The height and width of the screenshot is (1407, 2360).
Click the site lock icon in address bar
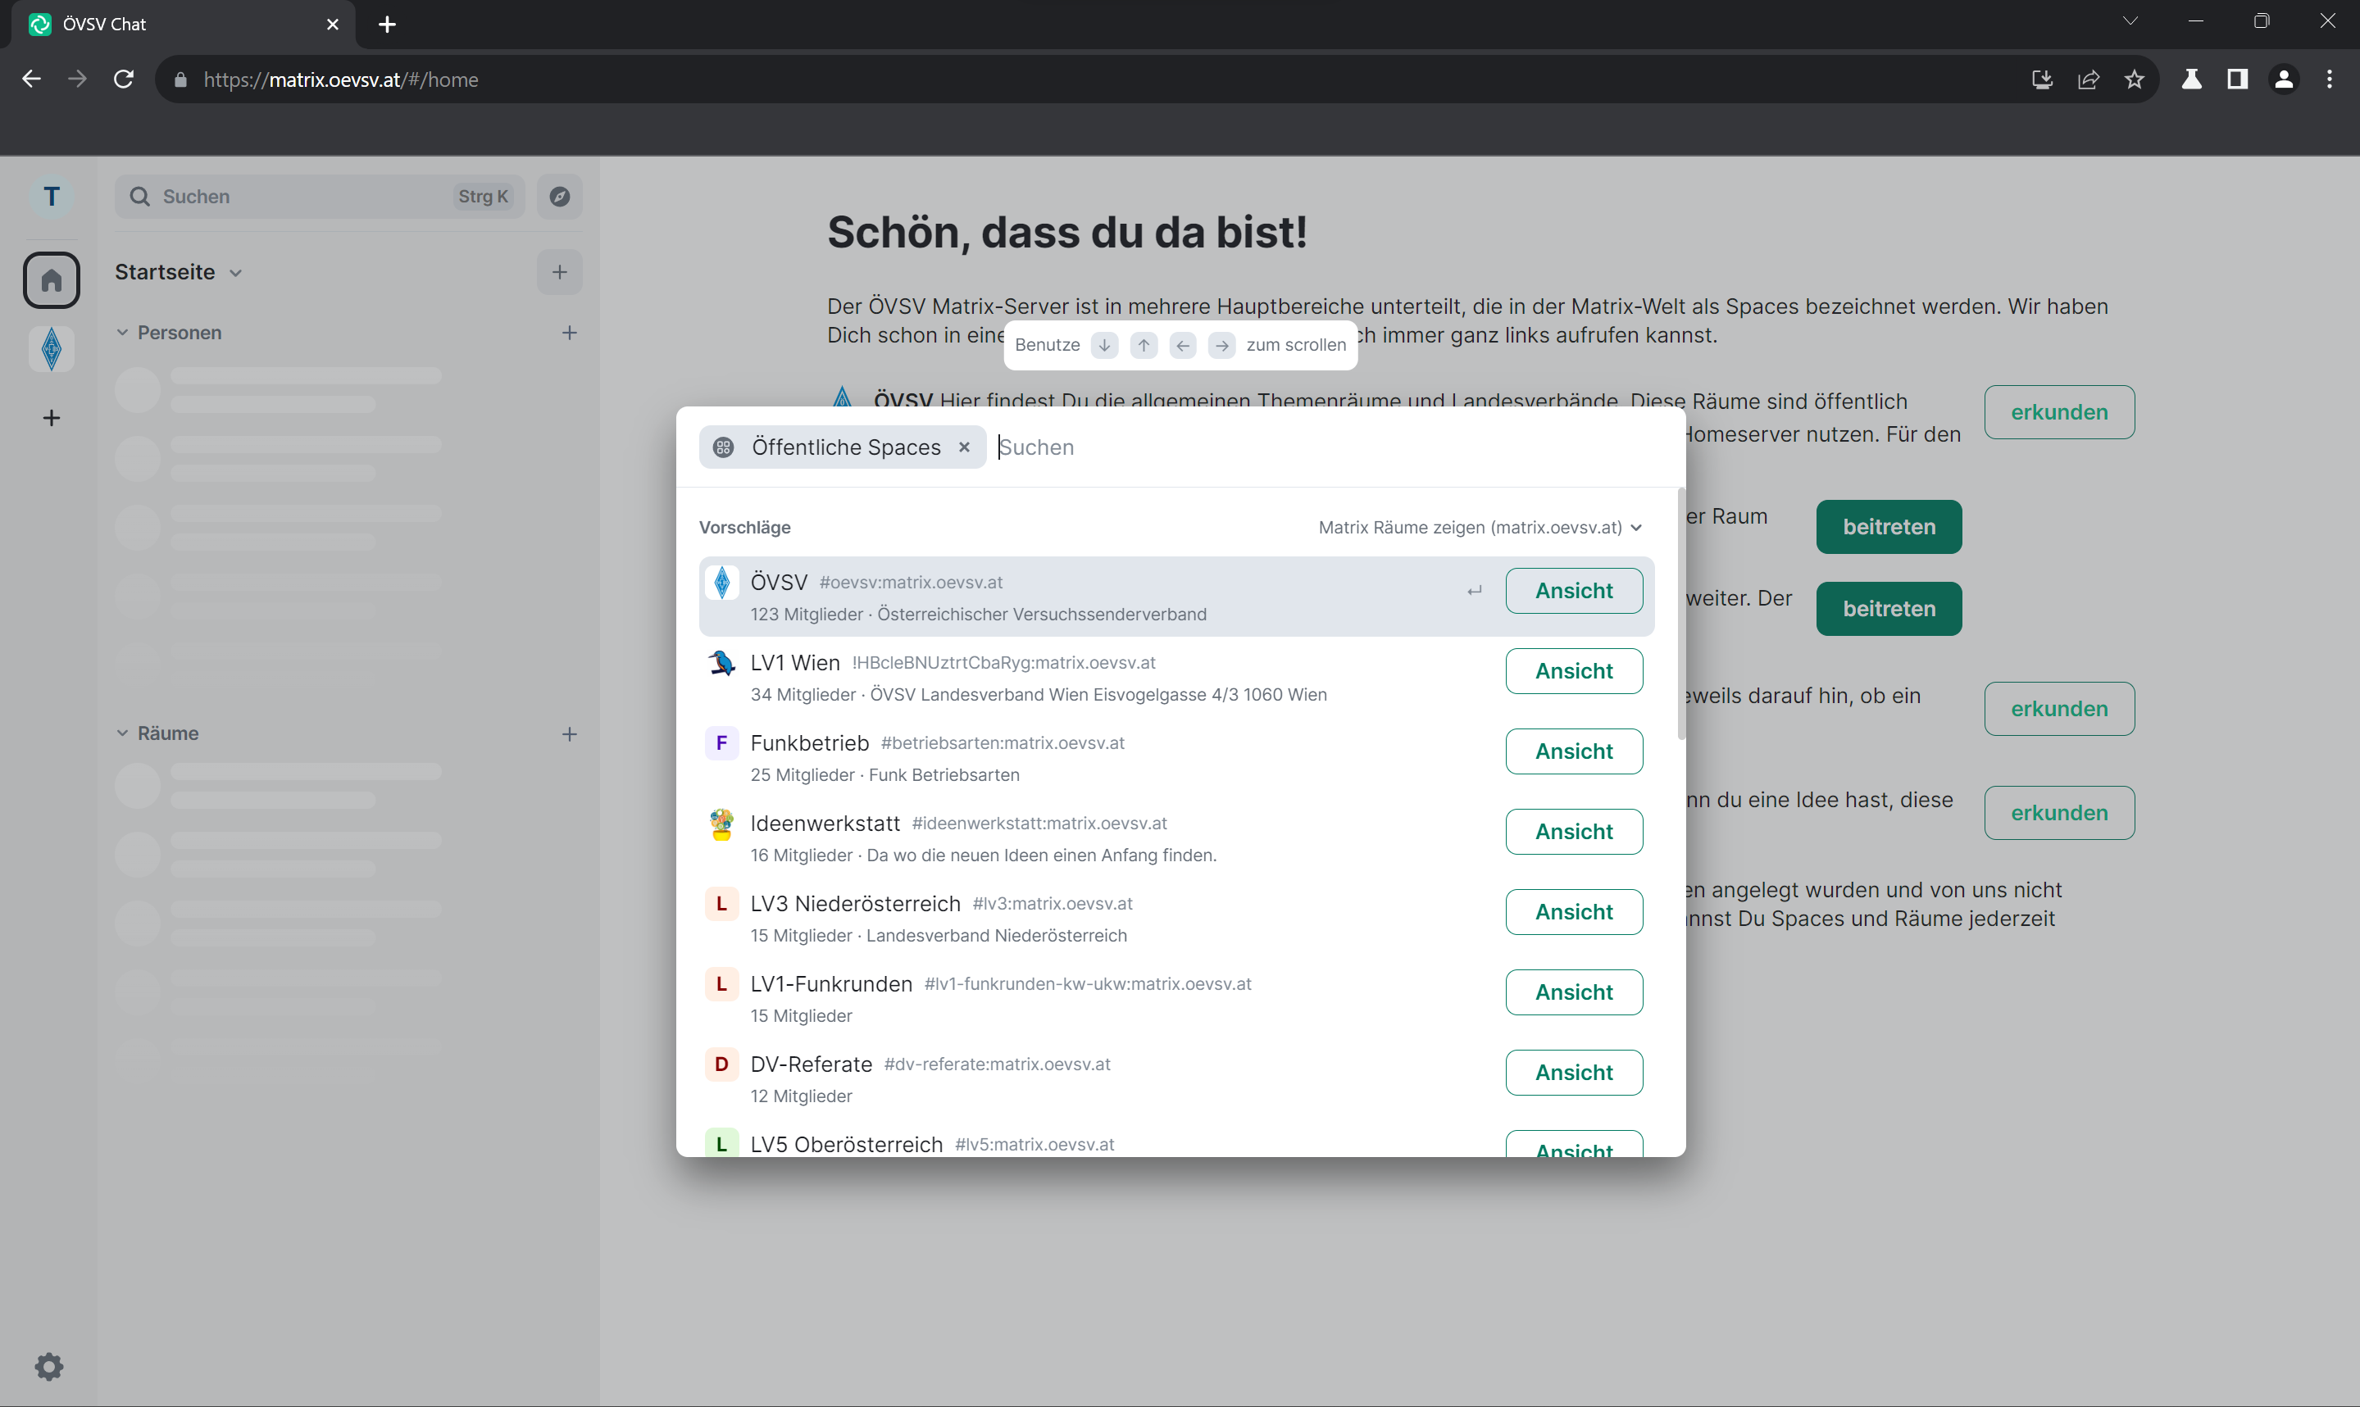181,79
